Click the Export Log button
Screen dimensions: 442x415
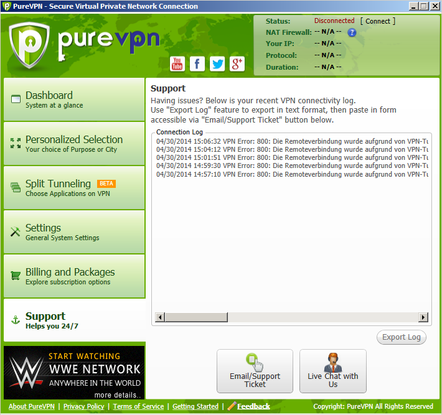[402, 337]
